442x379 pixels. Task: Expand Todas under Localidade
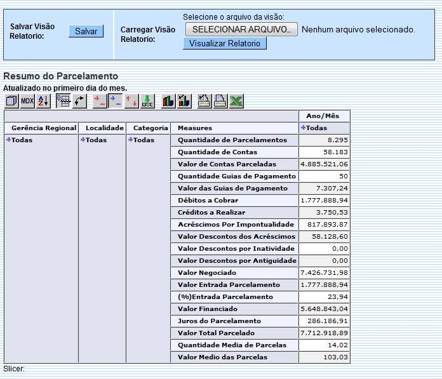pos(83,140)
